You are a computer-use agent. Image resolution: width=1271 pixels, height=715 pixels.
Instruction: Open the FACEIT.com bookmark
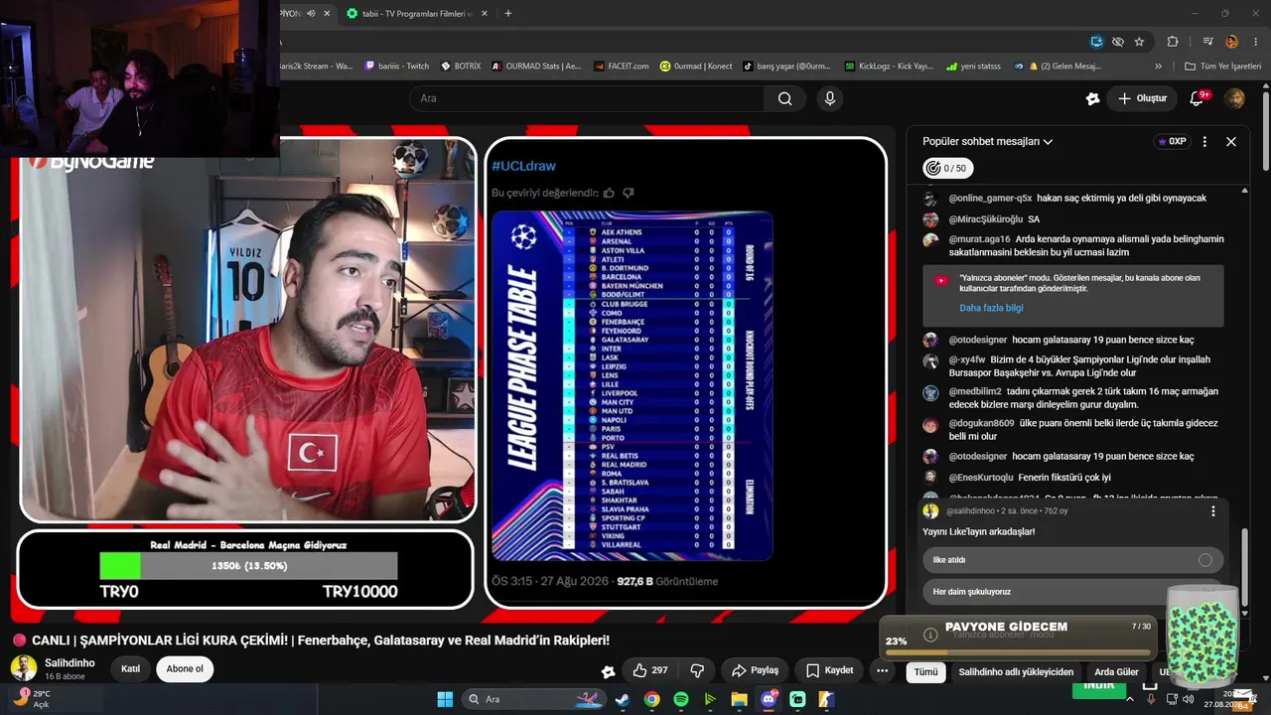622,67
